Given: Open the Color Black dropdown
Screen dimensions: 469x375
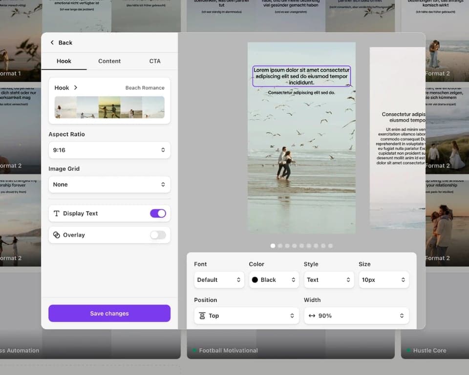Looking at the screenshot, I should point(274,280).
